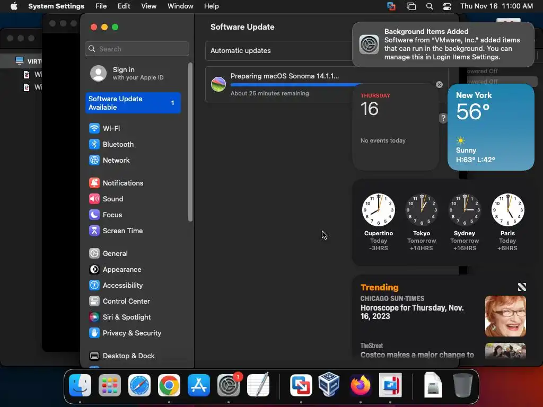Open Control Center in menu bar
The width and height of the screenshot is (543, 407).
(x=447, y=6)
